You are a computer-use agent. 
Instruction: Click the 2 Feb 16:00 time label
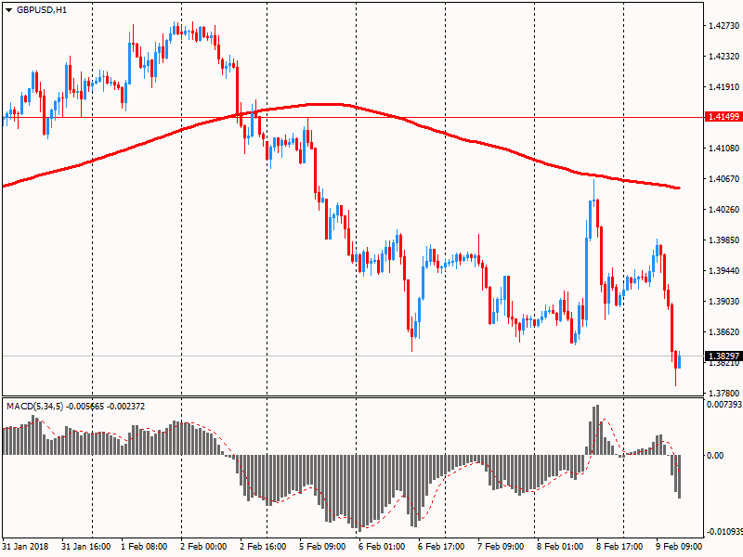[263, 547]
